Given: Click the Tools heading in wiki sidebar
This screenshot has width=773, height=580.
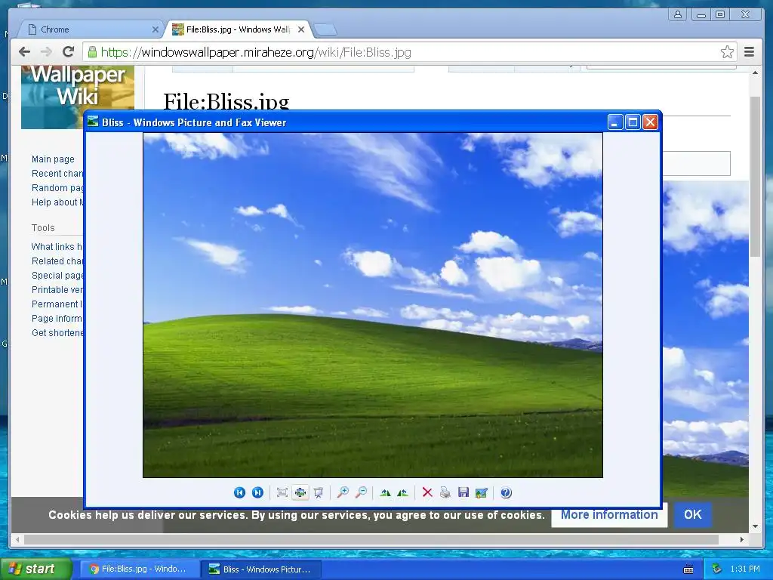Looking at the screenshot, I should (43, 228).
